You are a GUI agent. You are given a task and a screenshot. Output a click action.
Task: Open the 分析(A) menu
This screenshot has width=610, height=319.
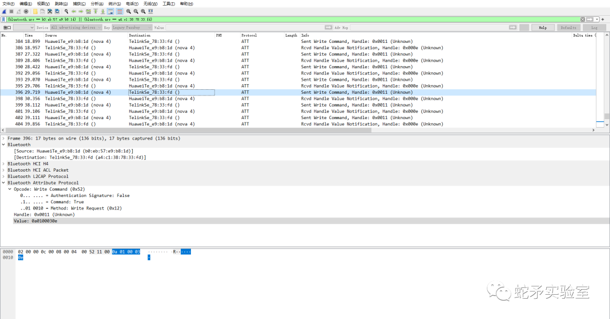[97, 4]
